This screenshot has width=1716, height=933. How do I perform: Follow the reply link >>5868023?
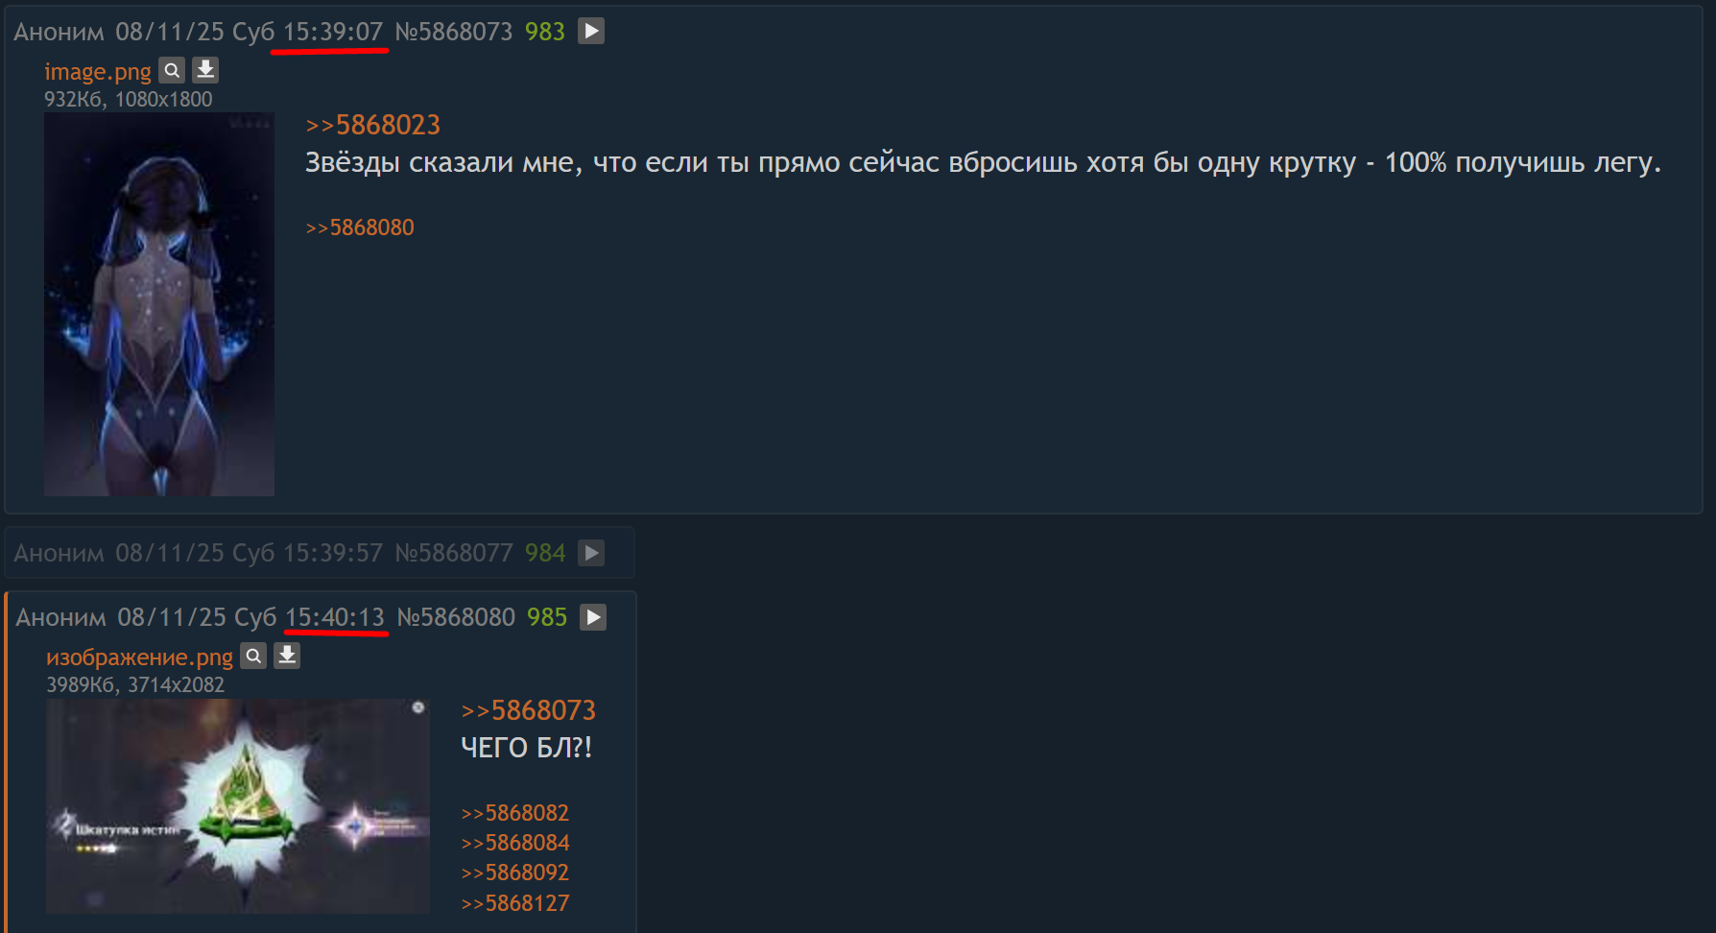tap(372, 125)
